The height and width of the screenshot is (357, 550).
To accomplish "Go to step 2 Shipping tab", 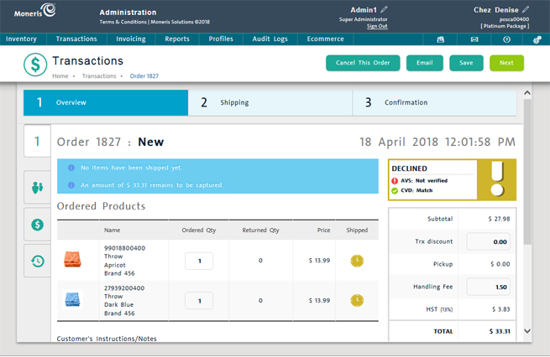I will [270, 103].
